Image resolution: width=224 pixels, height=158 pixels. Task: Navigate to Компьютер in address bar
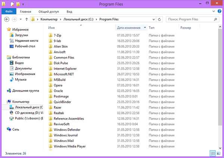point(49,19)
